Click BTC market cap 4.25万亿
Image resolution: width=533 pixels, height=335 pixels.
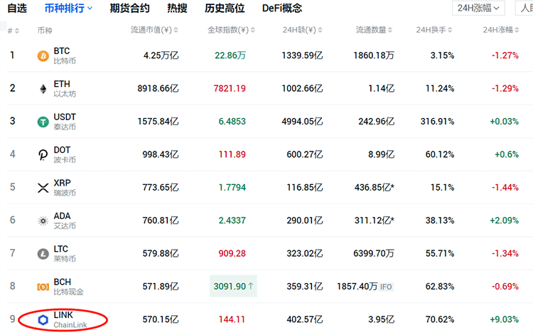[x=161, y=55]
